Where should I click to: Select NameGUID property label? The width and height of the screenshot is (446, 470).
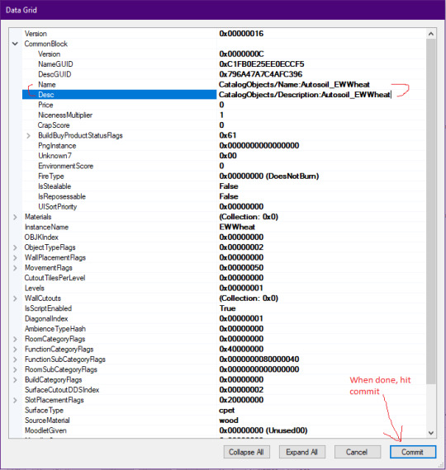click(x=55, y=64)
